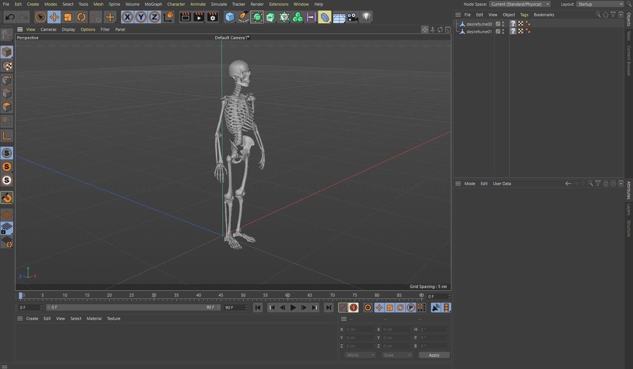The width and height of the screenshot is (633, 369).
Task: Switch to Content Browser side tab
Action: (x=629, y=61)
